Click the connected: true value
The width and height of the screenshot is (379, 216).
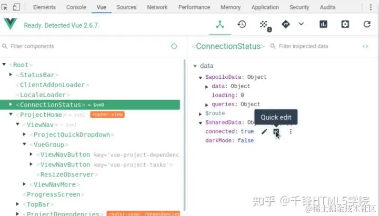tap(247, 131)
